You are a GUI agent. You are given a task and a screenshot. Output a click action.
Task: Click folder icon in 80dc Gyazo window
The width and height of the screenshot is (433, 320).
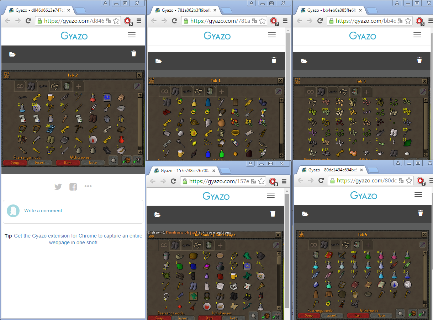click(x=305, y=214)
